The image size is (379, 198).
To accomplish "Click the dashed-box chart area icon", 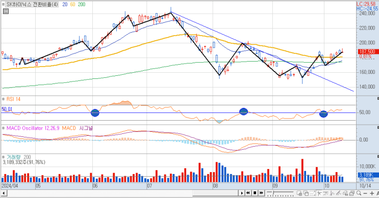I will [313, 193].
